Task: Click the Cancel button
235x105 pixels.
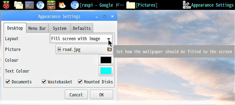Action: (76, 95)
